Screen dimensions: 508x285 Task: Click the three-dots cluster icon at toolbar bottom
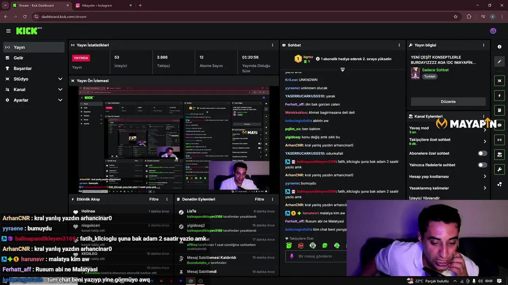click(x=499, y=184)
